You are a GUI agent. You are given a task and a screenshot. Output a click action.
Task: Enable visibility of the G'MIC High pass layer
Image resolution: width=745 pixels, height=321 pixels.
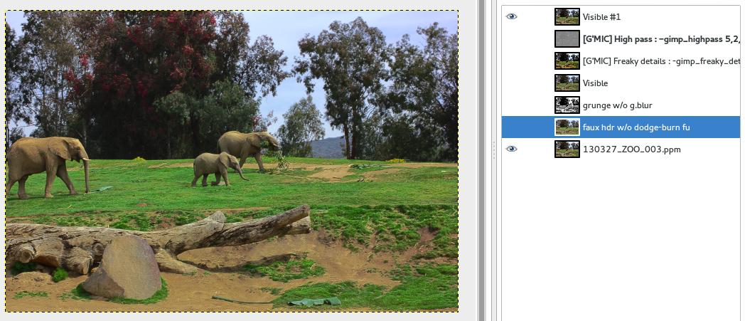(x=511, y=38)
